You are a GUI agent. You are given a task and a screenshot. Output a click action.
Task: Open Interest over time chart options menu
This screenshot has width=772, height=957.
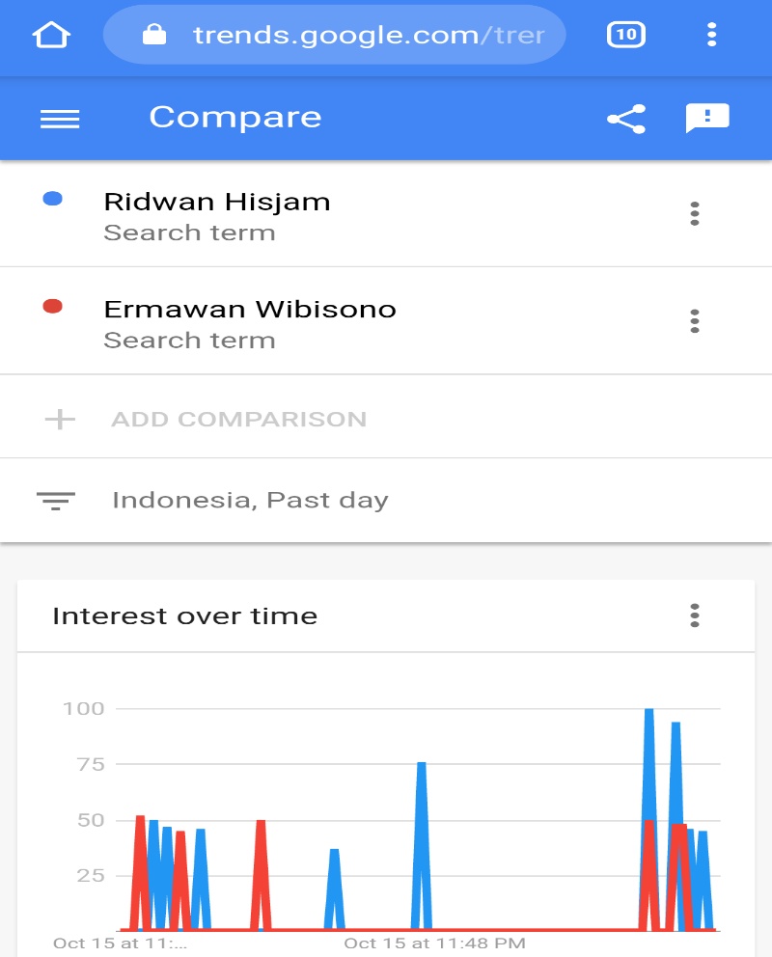(x=694, y=615)
